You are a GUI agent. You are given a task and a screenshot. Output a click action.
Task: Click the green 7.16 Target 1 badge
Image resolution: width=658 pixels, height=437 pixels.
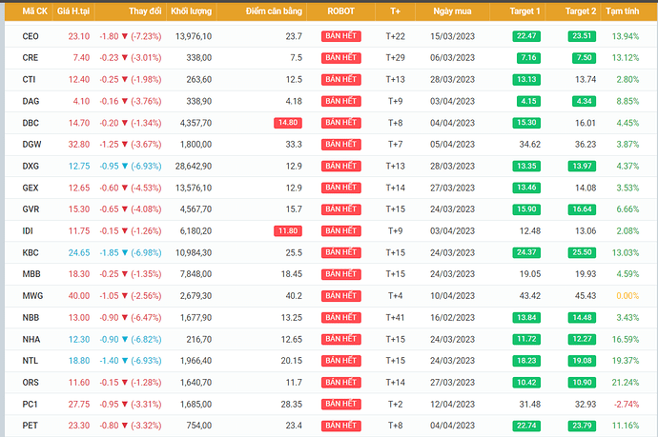(528, 58)
